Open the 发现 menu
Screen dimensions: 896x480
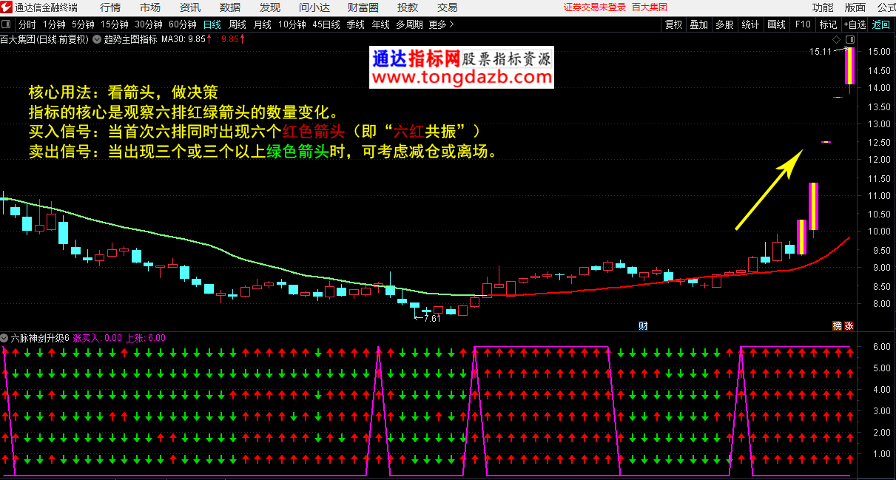tap(270, 7)
